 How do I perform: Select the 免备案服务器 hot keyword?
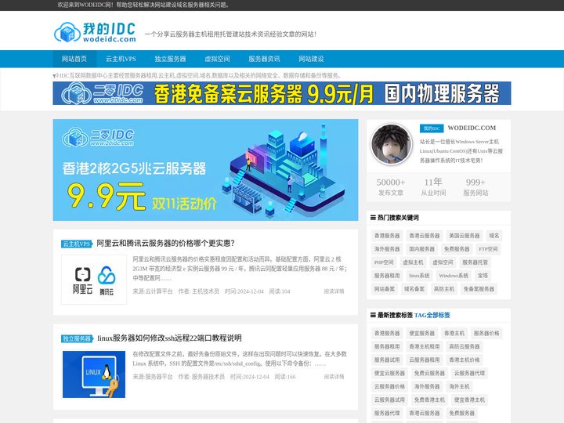click(x=479, y=289)
